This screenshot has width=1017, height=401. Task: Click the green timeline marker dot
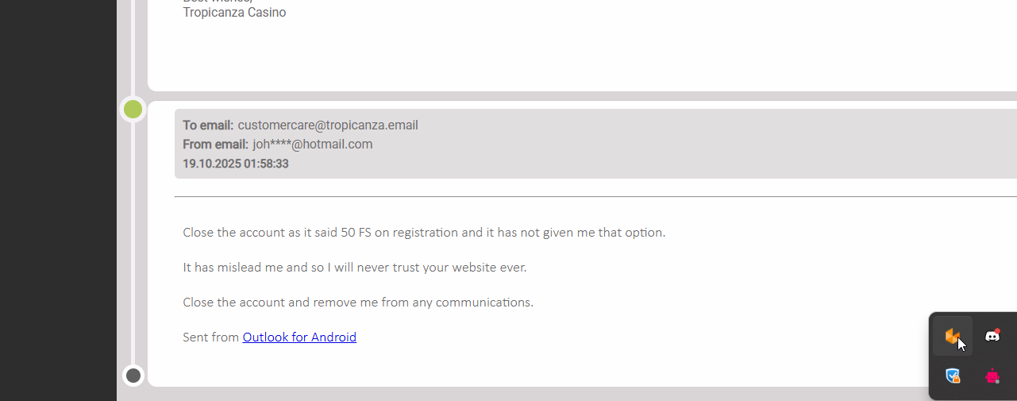tap(133, 110)
